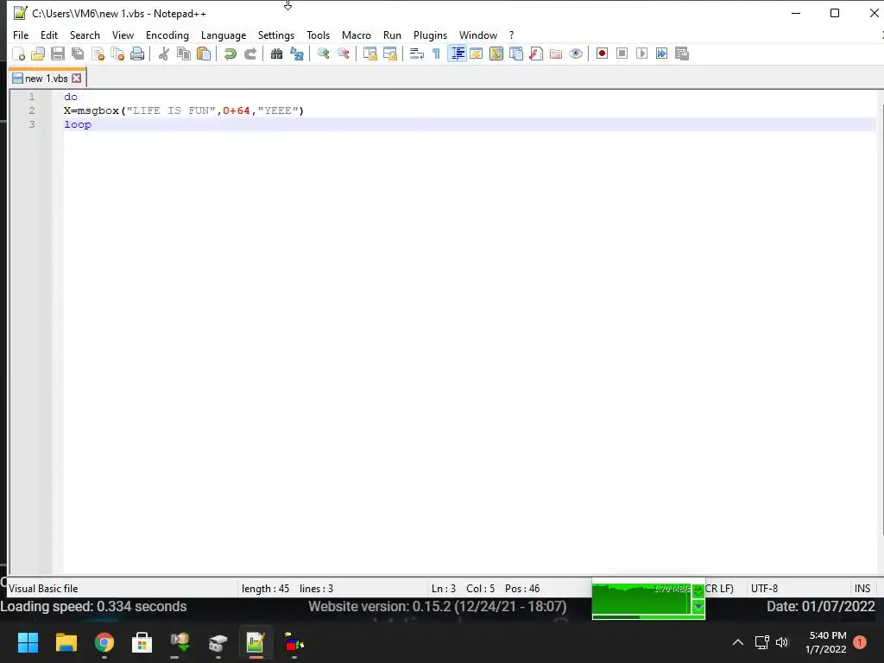This screenshot has width=884, height=663.
Task: Open File Explorer from the taskbar
Action: point(66,642)
